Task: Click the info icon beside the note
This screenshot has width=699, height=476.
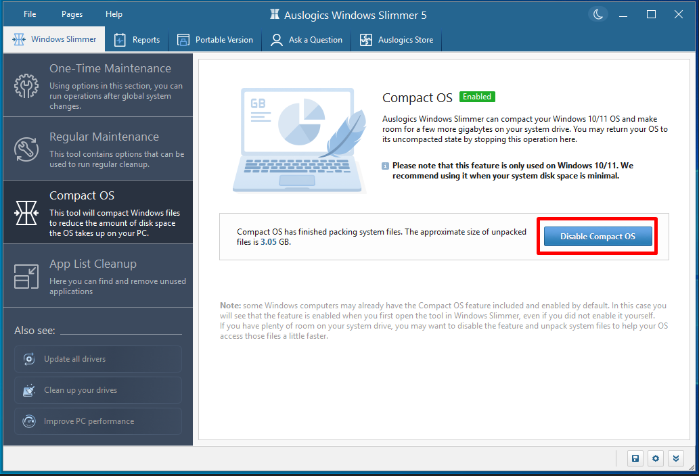Action: 385,166
